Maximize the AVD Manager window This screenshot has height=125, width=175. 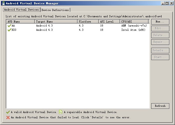click(x=167, y=3)
